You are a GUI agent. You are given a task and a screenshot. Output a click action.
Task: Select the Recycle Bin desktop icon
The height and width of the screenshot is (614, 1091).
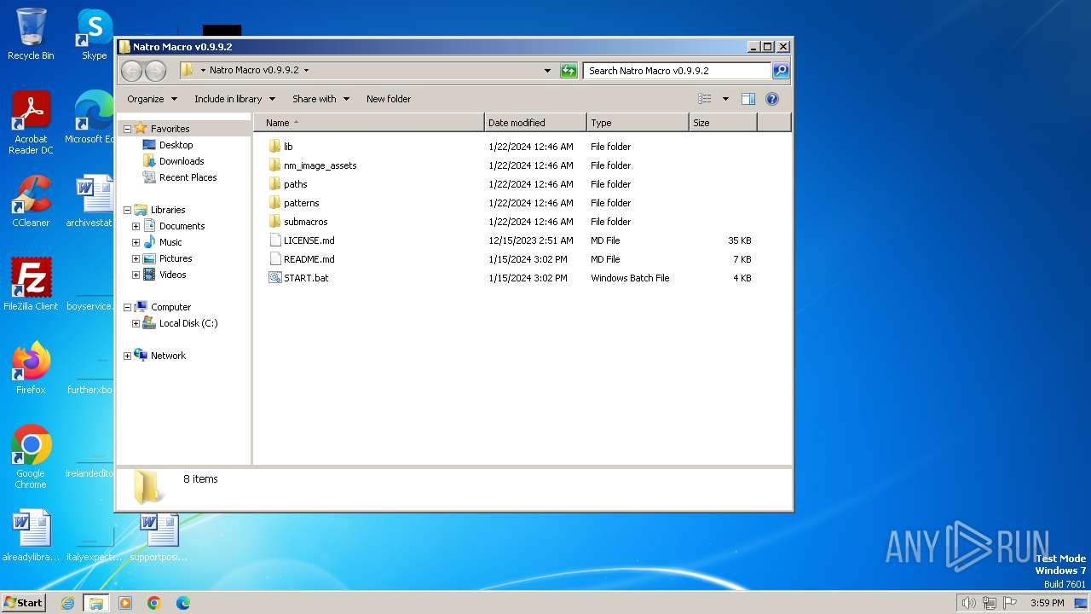[x=31, y=34]
